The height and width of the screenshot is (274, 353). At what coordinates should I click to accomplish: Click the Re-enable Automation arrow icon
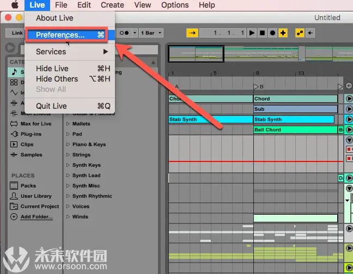point(310,33)
